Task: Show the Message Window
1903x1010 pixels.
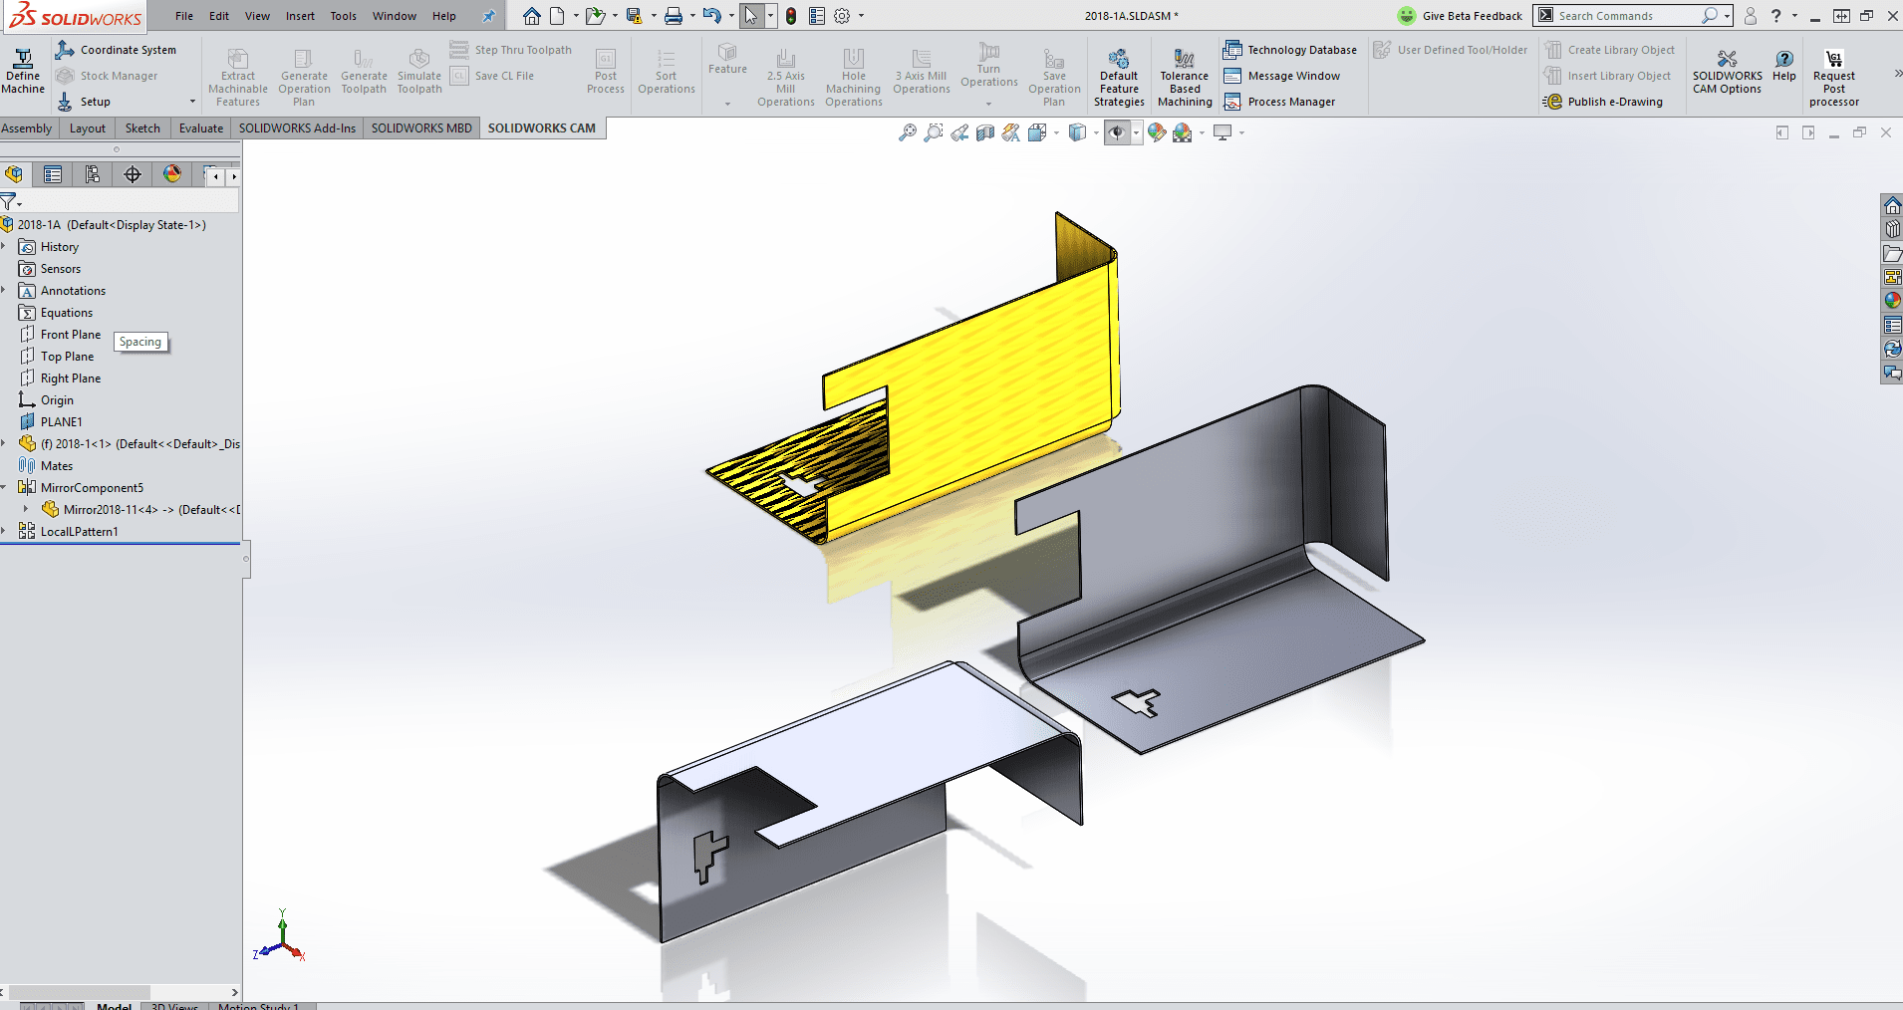Action: 1282,76
